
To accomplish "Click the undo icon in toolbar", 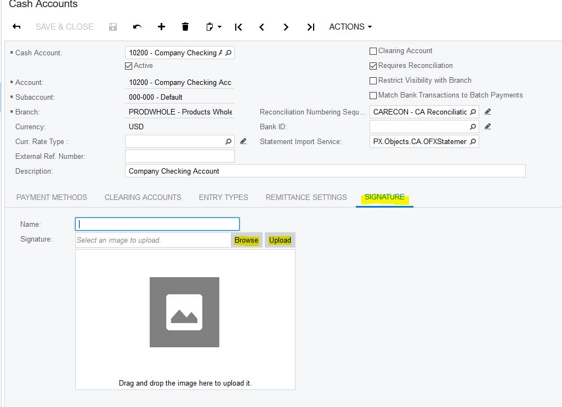I will (138, 27).
